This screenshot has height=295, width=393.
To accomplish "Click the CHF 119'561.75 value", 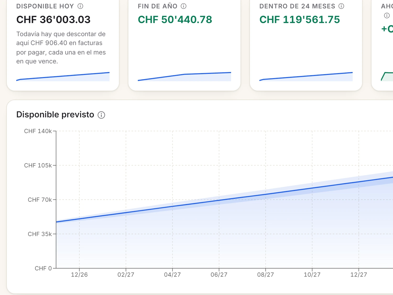I will point(300,20).
